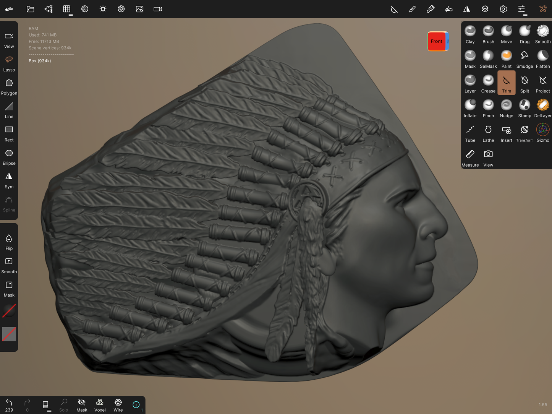Screen dimensions: 552x414
Task: Select the Drag tool
Action: click(x=524, y=34)
